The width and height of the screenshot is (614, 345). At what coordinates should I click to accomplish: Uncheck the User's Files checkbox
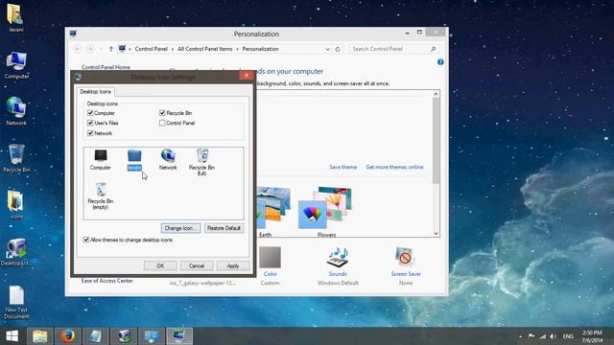(x=90, y=123)
